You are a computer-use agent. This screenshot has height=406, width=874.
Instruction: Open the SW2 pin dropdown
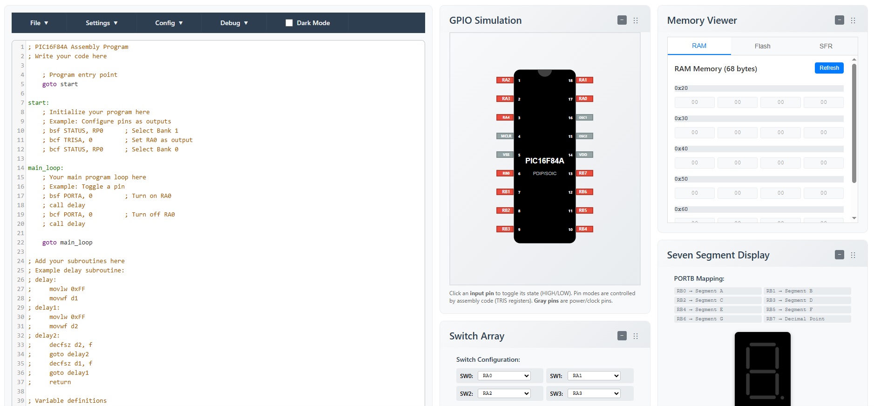(x=504, y=393)
